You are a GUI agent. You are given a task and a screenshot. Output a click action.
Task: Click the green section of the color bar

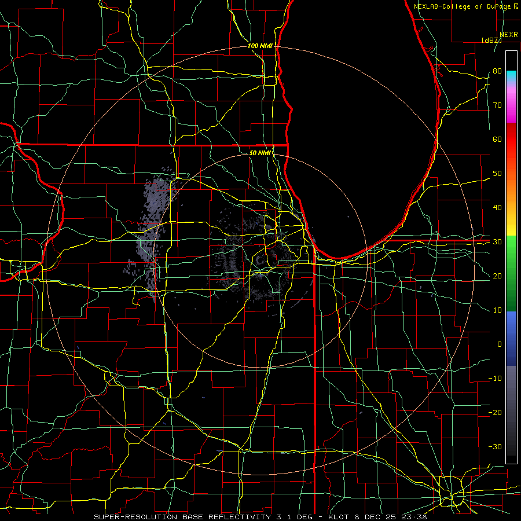point(511,273)
